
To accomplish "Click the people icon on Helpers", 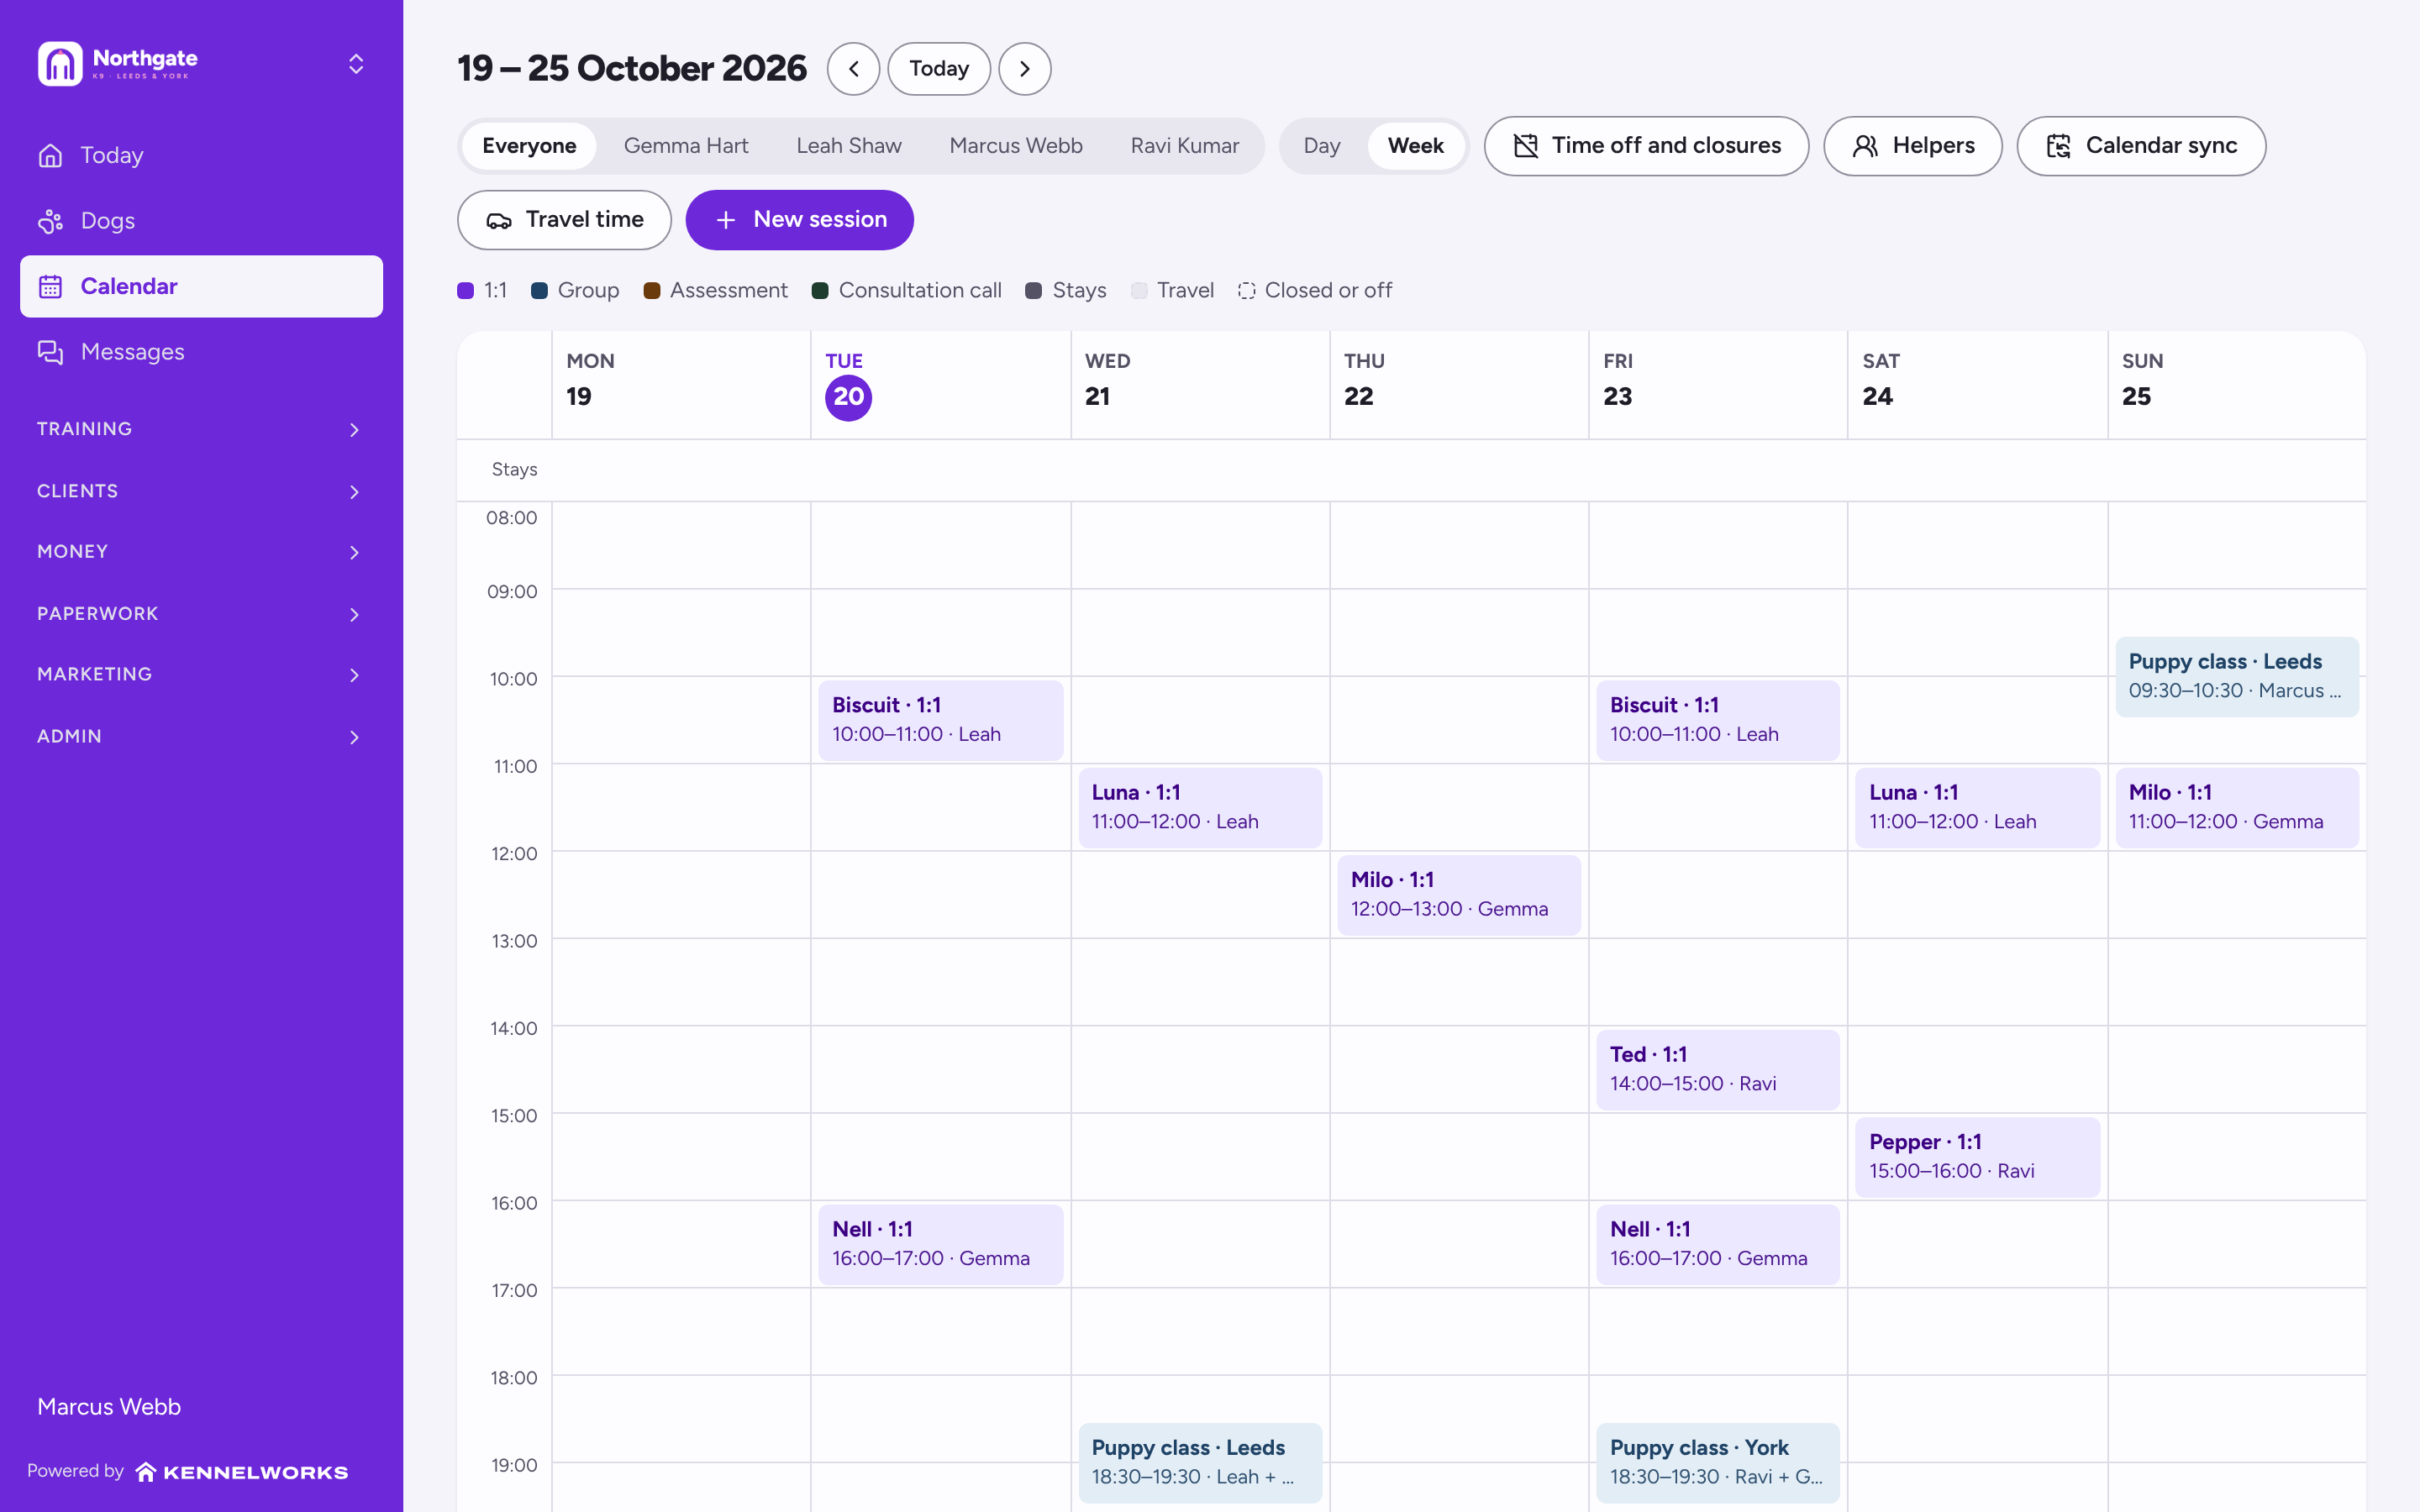I will click(x=1865, y=146).
